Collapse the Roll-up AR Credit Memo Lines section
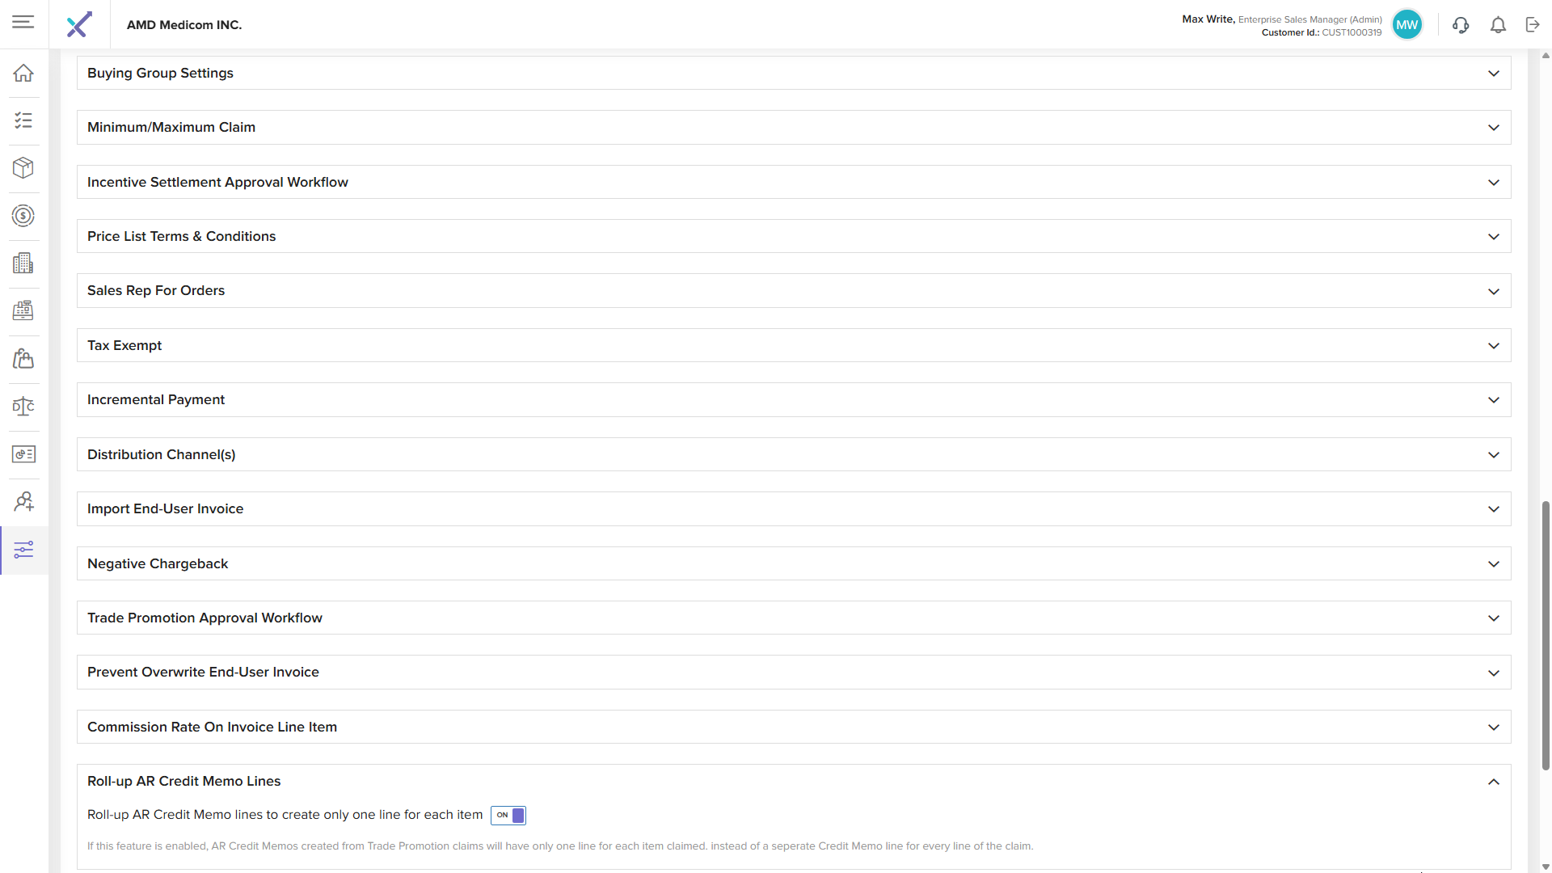This screenshot has height=873, width=1552. (x=1493, y=782)
